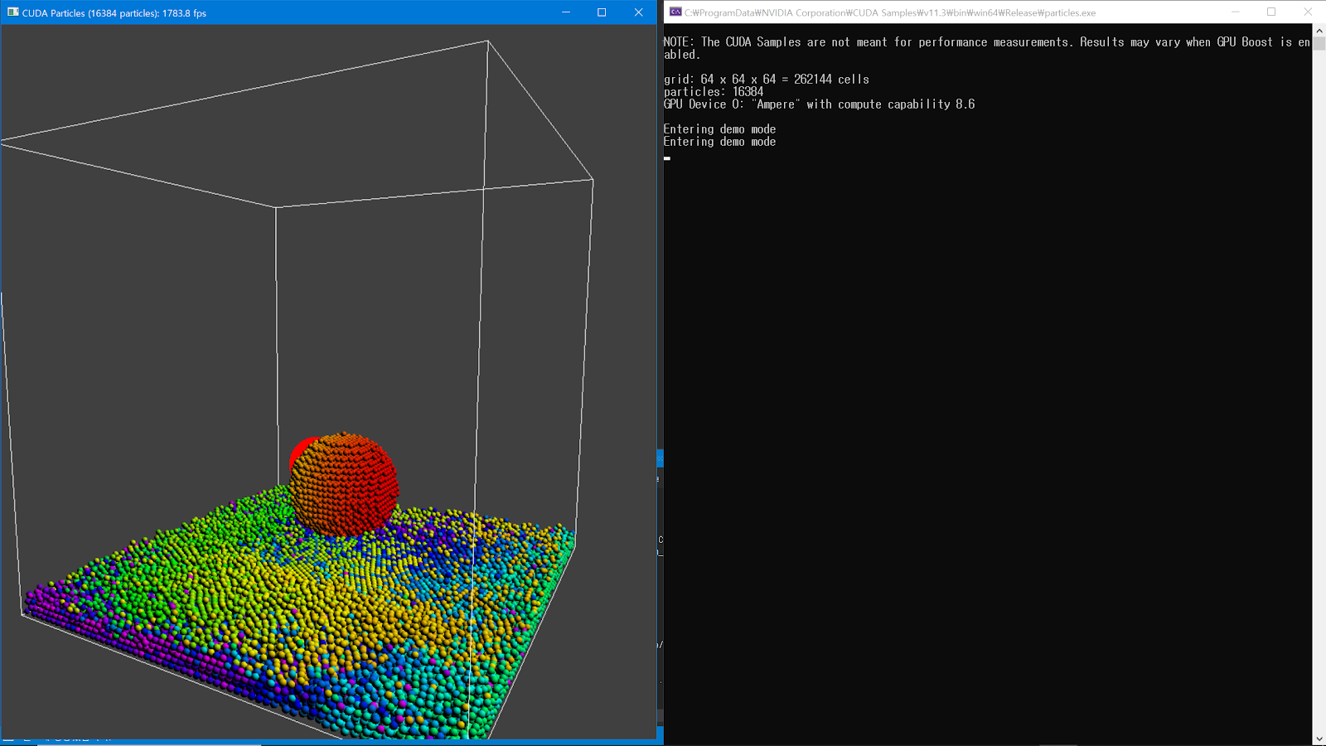Click the 'particles: 16384' console line

tap(714, 92)
